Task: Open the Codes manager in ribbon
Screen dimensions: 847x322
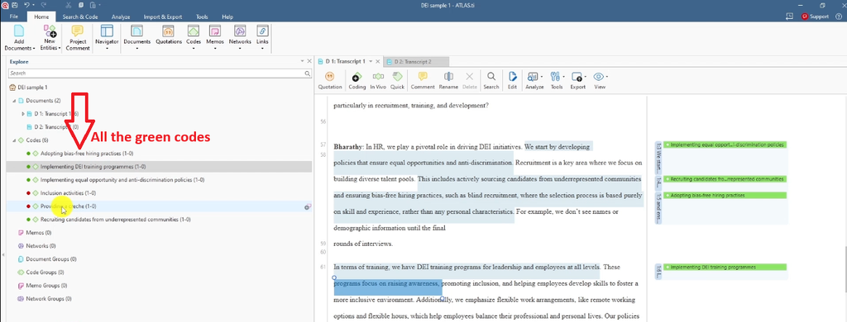Action: tap(194, 37)
